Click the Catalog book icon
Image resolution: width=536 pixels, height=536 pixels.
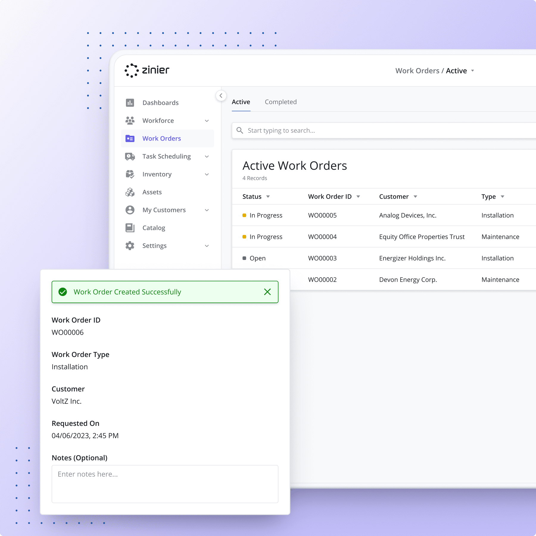click(x=130, y=228)
